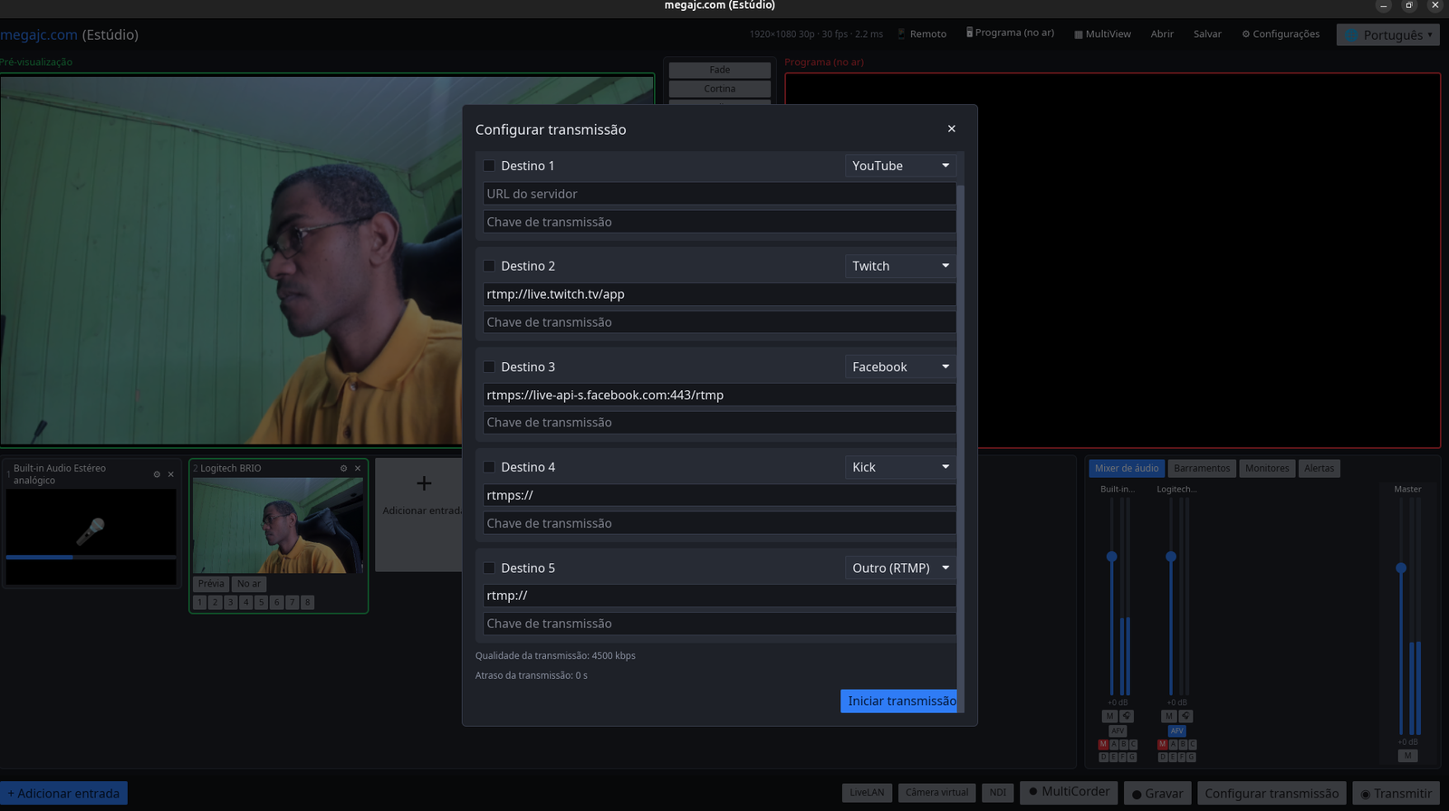
Task: Toggle AFV on the Logitech channel
Action: pos(1176,730)
